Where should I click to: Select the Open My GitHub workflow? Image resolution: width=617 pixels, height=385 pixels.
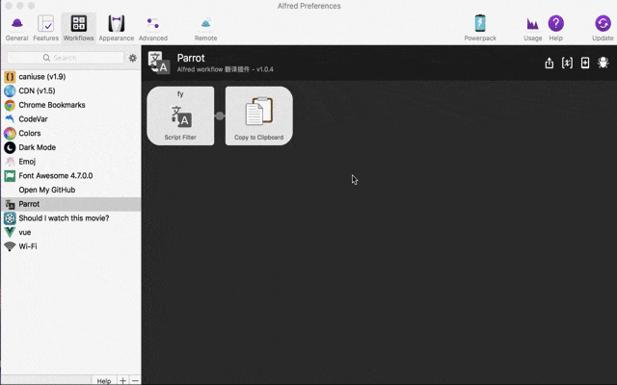pyautogui.click(x=70, y=190)
